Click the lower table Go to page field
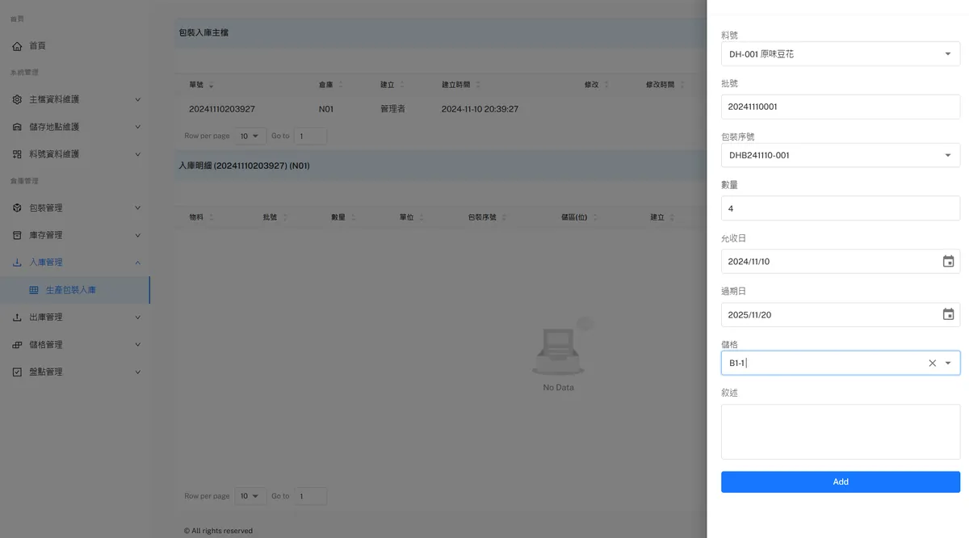 310,496
